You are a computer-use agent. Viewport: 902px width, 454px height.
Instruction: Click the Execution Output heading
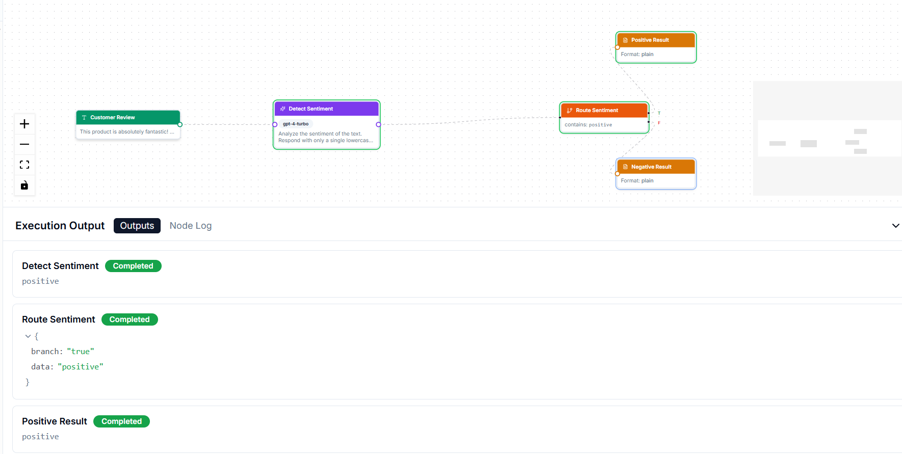click(60, 226)
